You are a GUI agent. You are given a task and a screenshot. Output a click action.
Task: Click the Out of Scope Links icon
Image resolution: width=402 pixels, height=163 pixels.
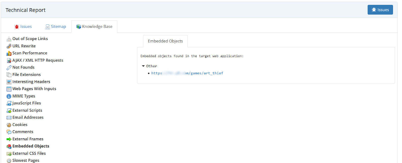tap(9, 39)
